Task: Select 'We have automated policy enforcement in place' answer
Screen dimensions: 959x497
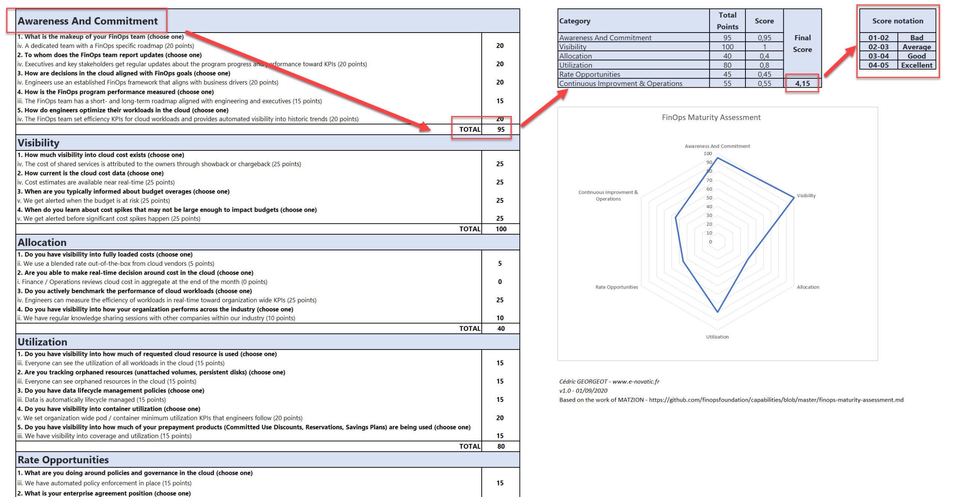Action: [x=105, y=483]
